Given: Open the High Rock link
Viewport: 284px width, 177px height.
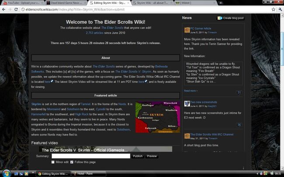Looking at the screenshot, I should 82,114.
